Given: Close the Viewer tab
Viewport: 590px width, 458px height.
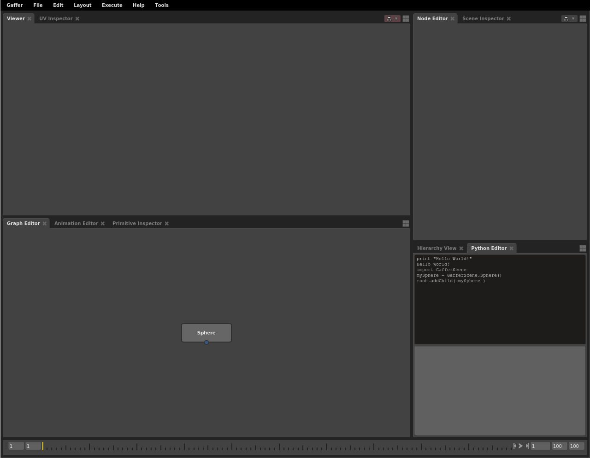Looking at the screenshot, I should pos(29,19).
